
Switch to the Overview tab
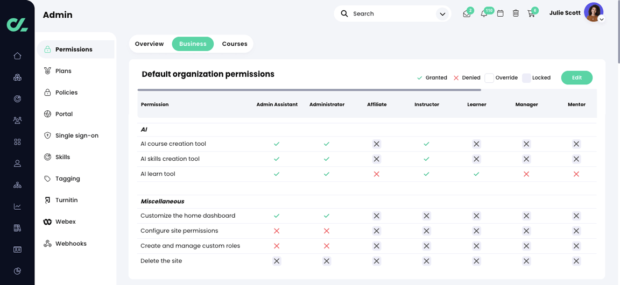tap(149, 44)
